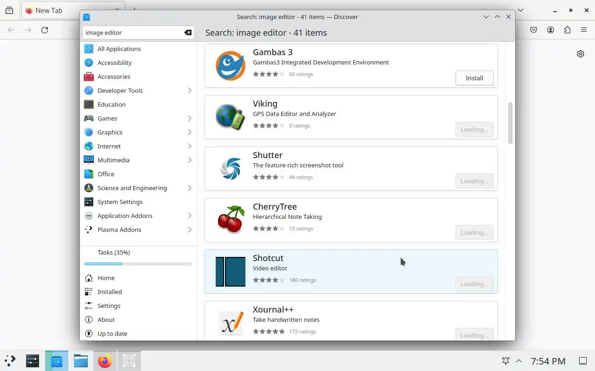
Task: Open the Pocket icon in Firefox
Action: 534,30
